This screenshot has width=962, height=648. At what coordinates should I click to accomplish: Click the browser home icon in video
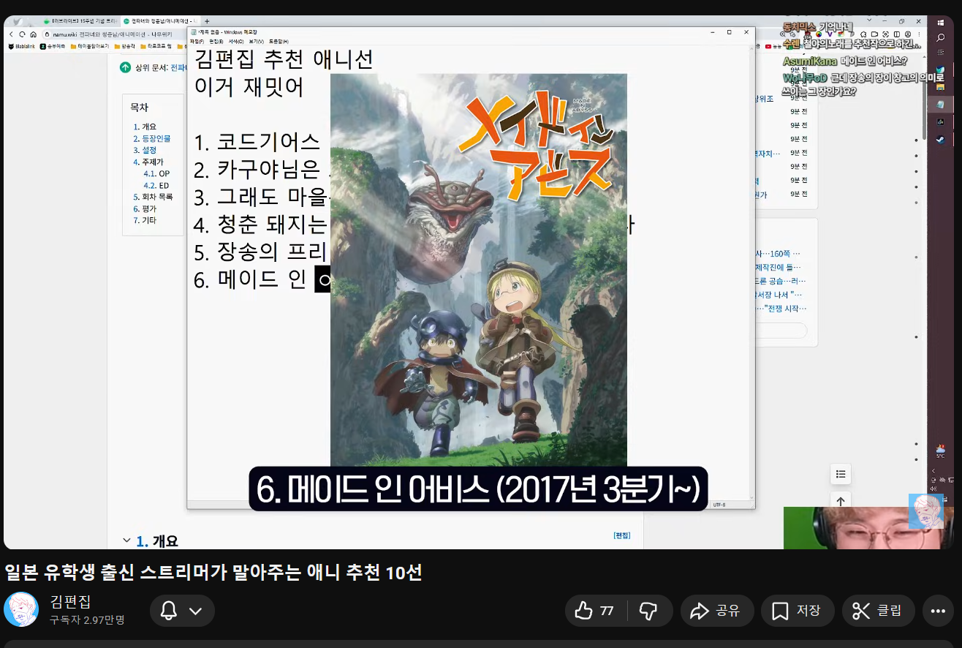coord(34,34)
